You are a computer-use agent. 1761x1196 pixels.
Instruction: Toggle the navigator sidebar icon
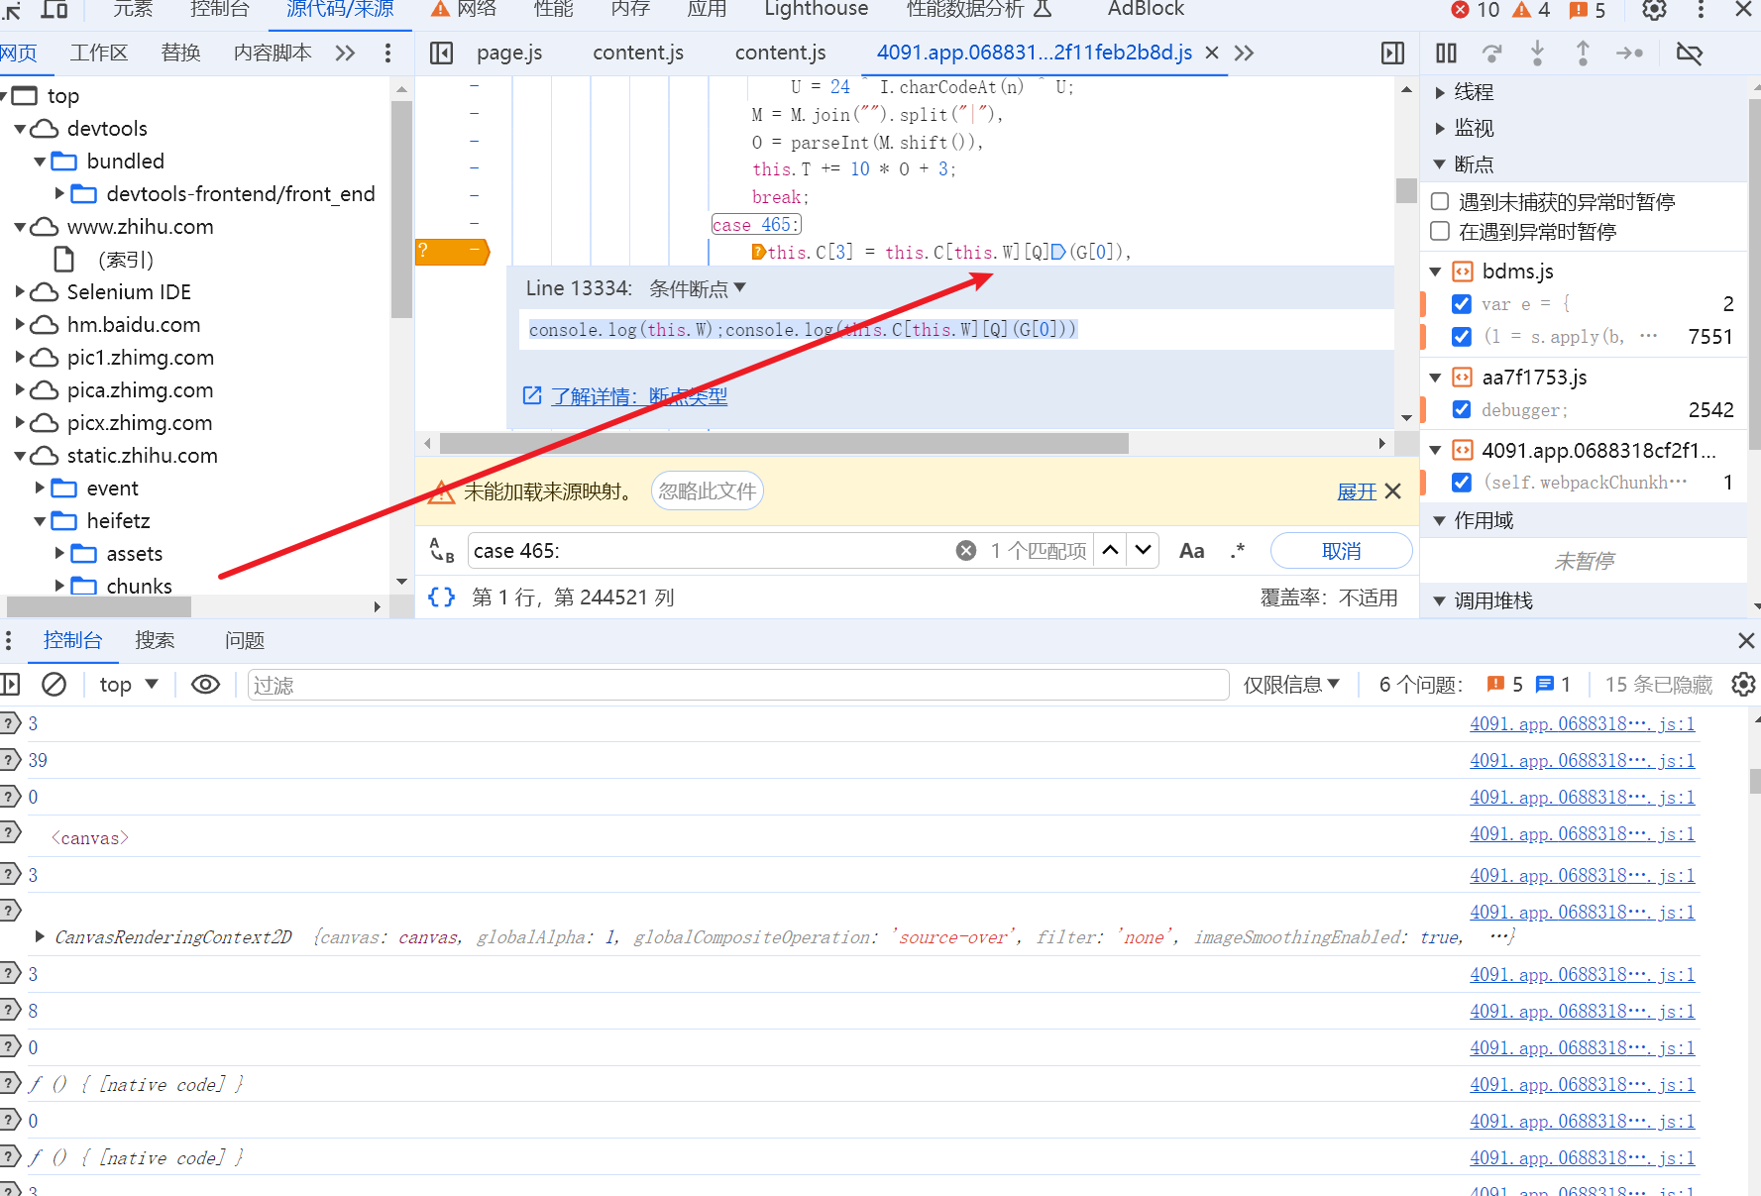pos(442,53)
